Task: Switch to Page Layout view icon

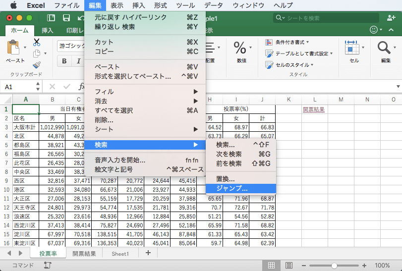Action: 289,266
